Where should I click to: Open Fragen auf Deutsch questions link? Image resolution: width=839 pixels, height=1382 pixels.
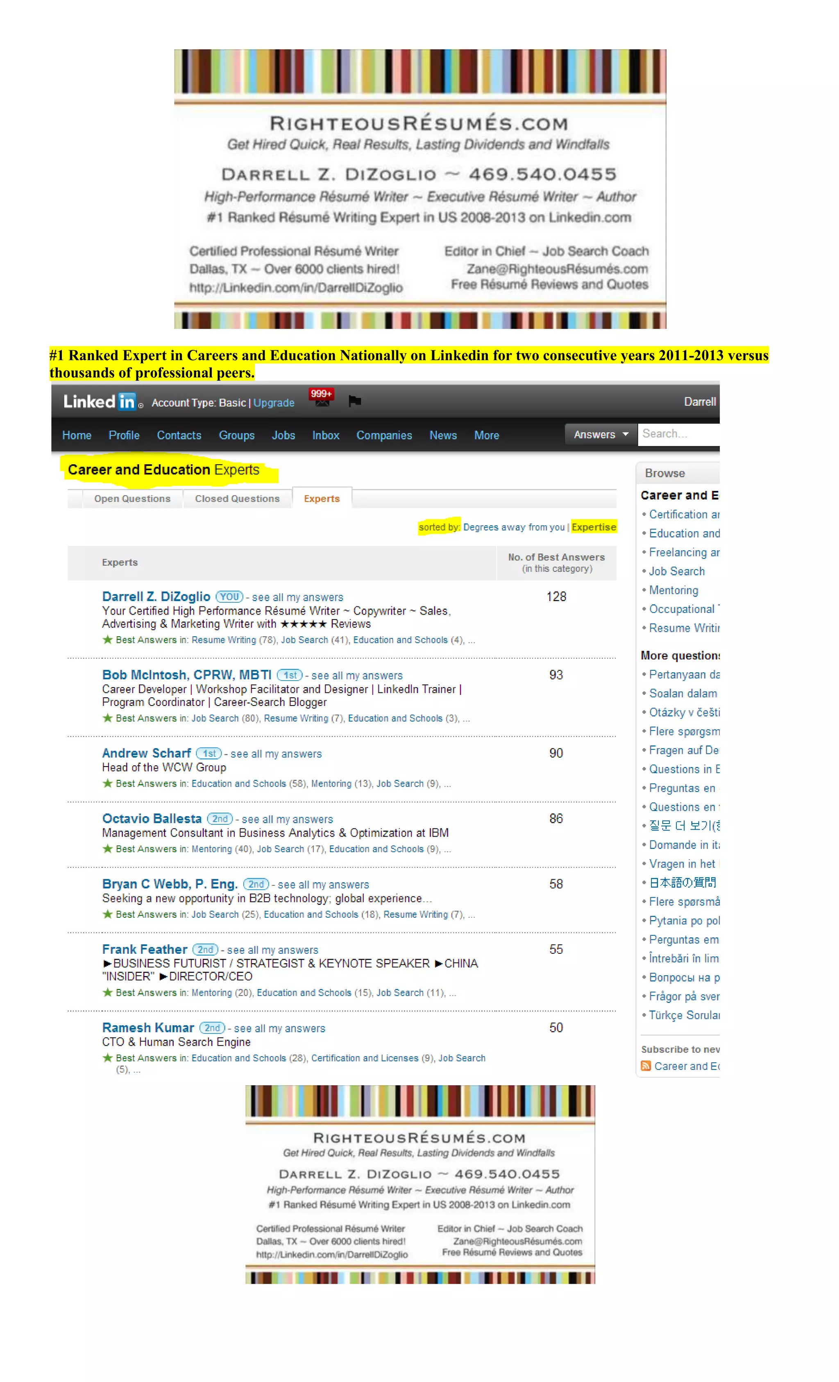tap(684, 751)
